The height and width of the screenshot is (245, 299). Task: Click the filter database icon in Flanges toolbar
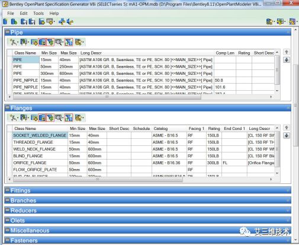[x=69, y=117]
